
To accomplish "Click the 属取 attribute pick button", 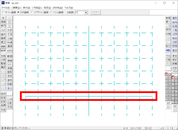I will coord(174,18).
